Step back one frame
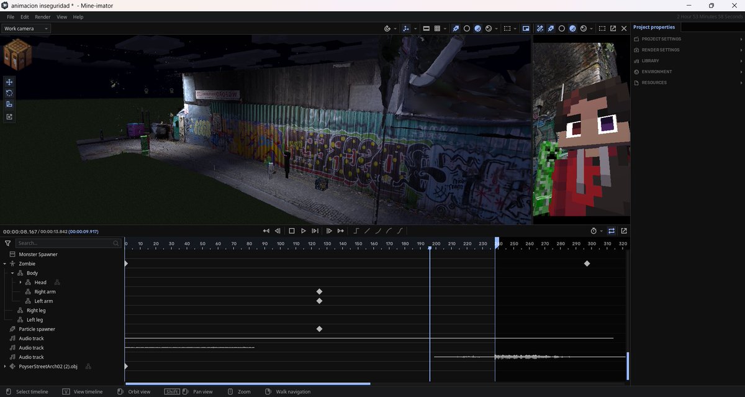Image resolution: width=745 pixels, height=397 pixels. pos(278,231)
